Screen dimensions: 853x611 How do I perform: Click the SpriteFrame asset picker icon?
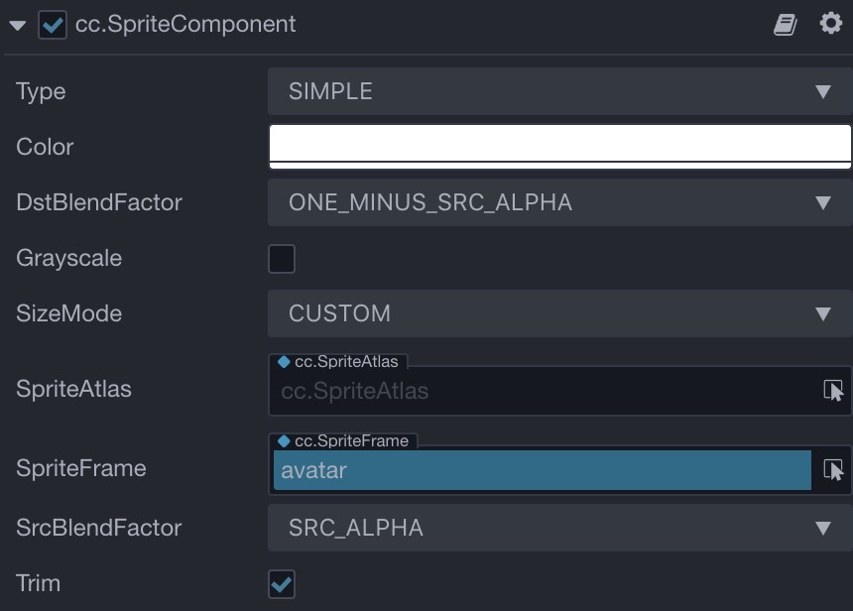(833, 469)
